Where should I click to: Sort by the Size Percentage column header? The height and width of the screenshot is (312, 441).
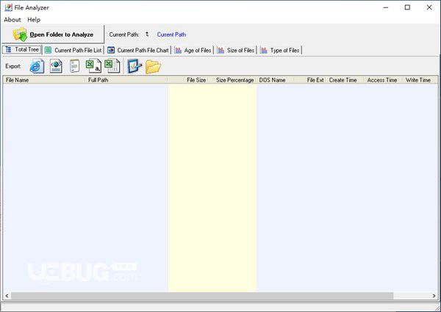point(232,80)
